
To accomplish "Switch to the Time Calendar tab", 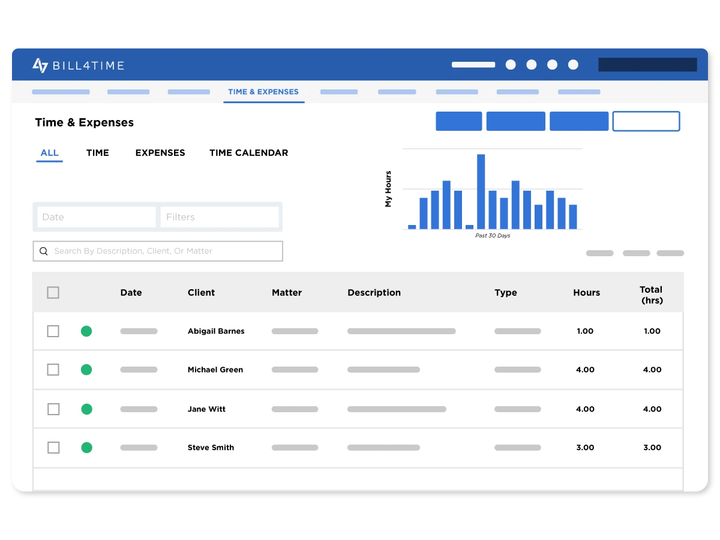I will click(x=248, y=153).
